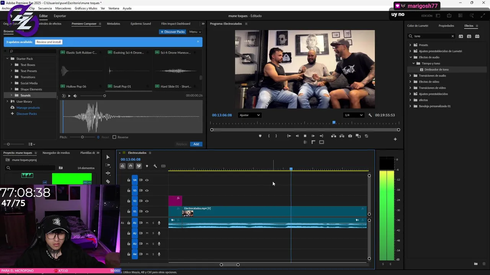Go to Out point in Program monitor
The width and height of the screenshot is (490, 275).
(321, 136)
